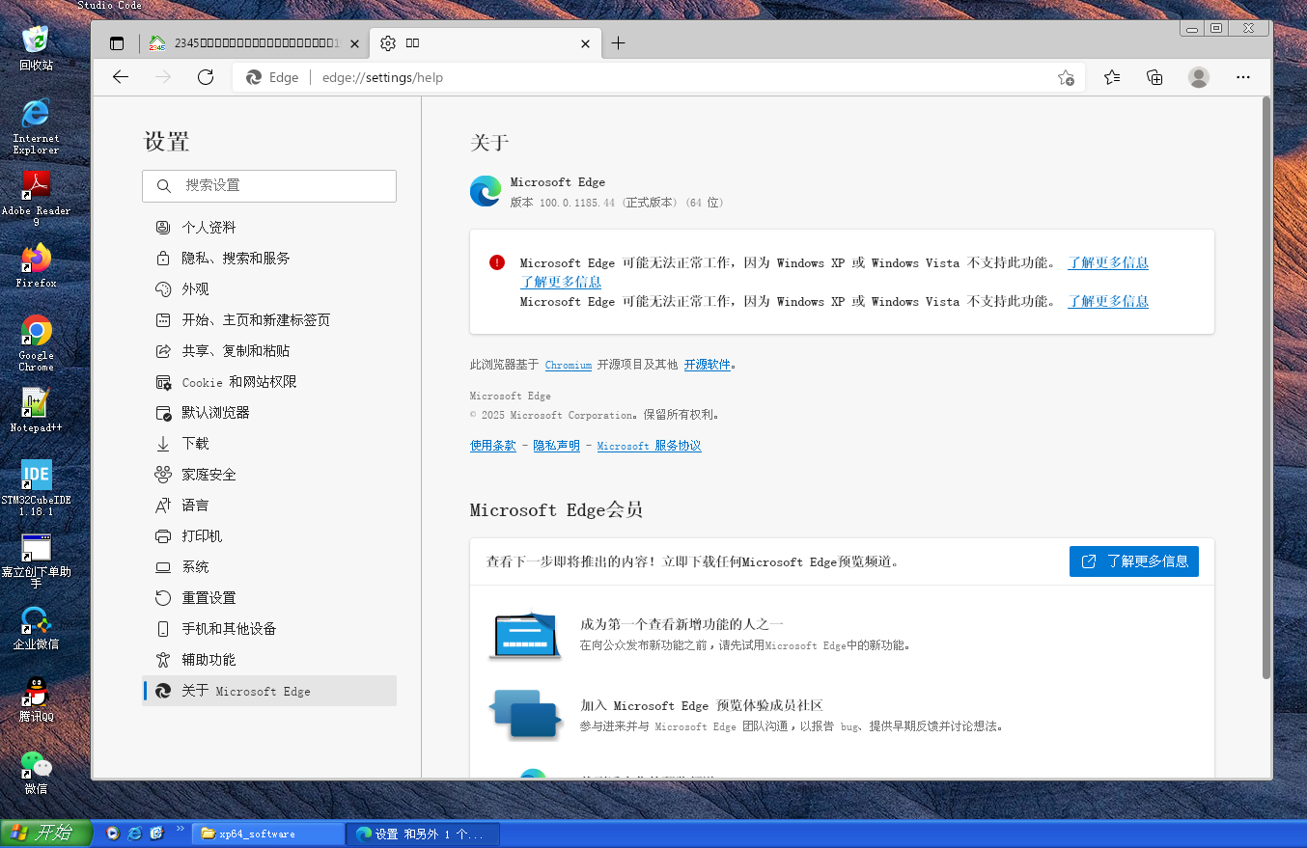
Task: Switch to xp64_software taskbar window
Action: click(x=268, y=834)
